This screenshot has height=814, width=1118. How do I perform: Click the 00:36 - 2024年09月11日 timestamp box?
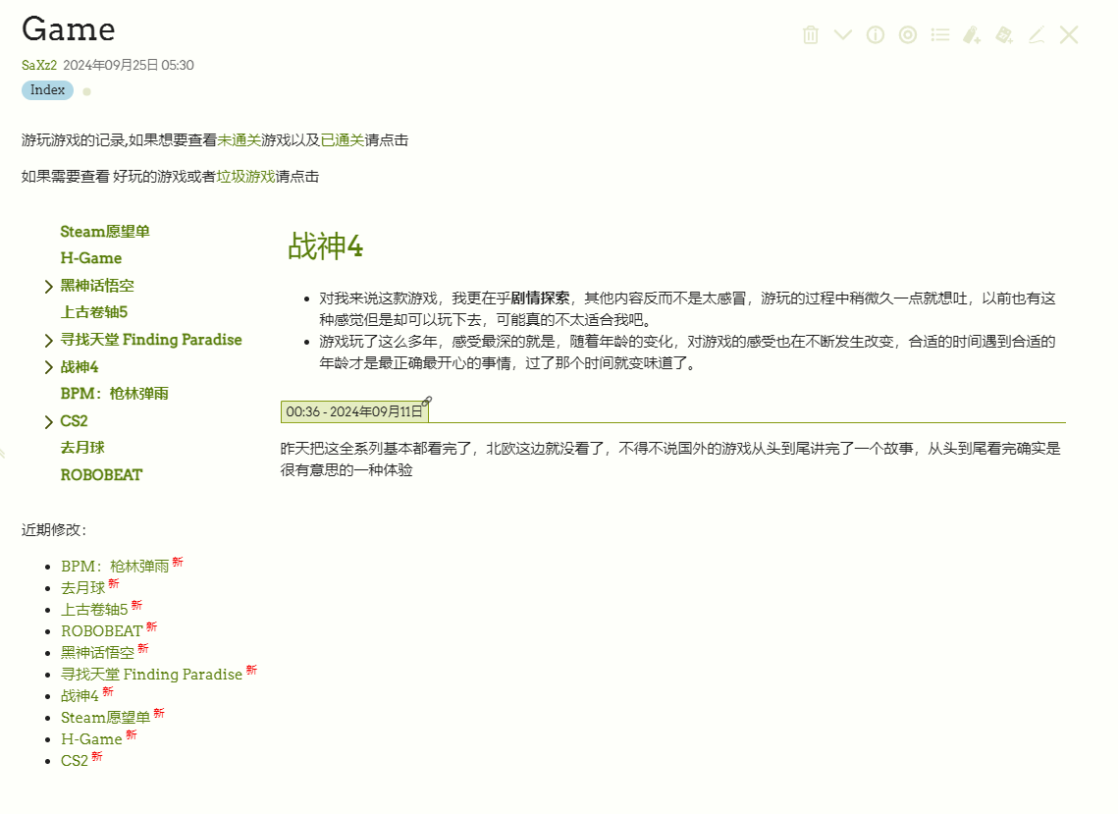click(x=354, y=411)
